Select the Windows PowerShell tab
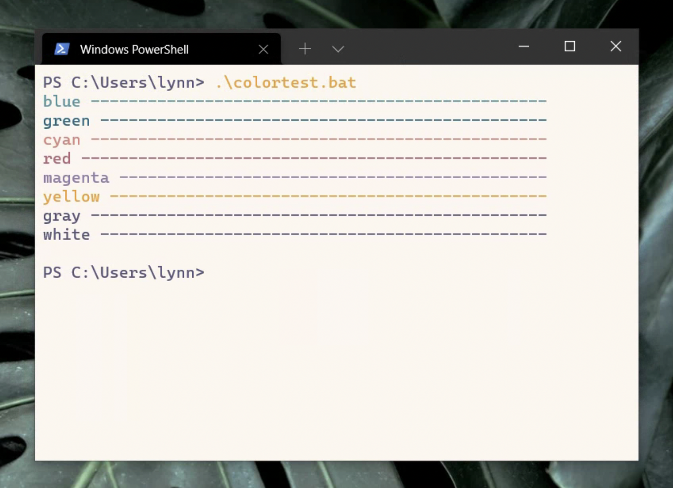673x488 pixels. 162,49
